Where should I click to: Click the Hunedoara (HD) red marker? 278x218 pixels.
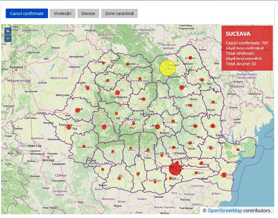(104, 127)
